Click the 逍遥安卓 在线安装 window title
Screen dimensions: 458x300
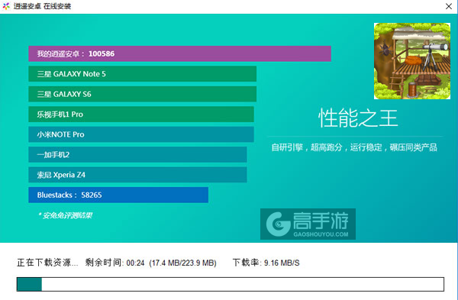click(x=42, y=6)
